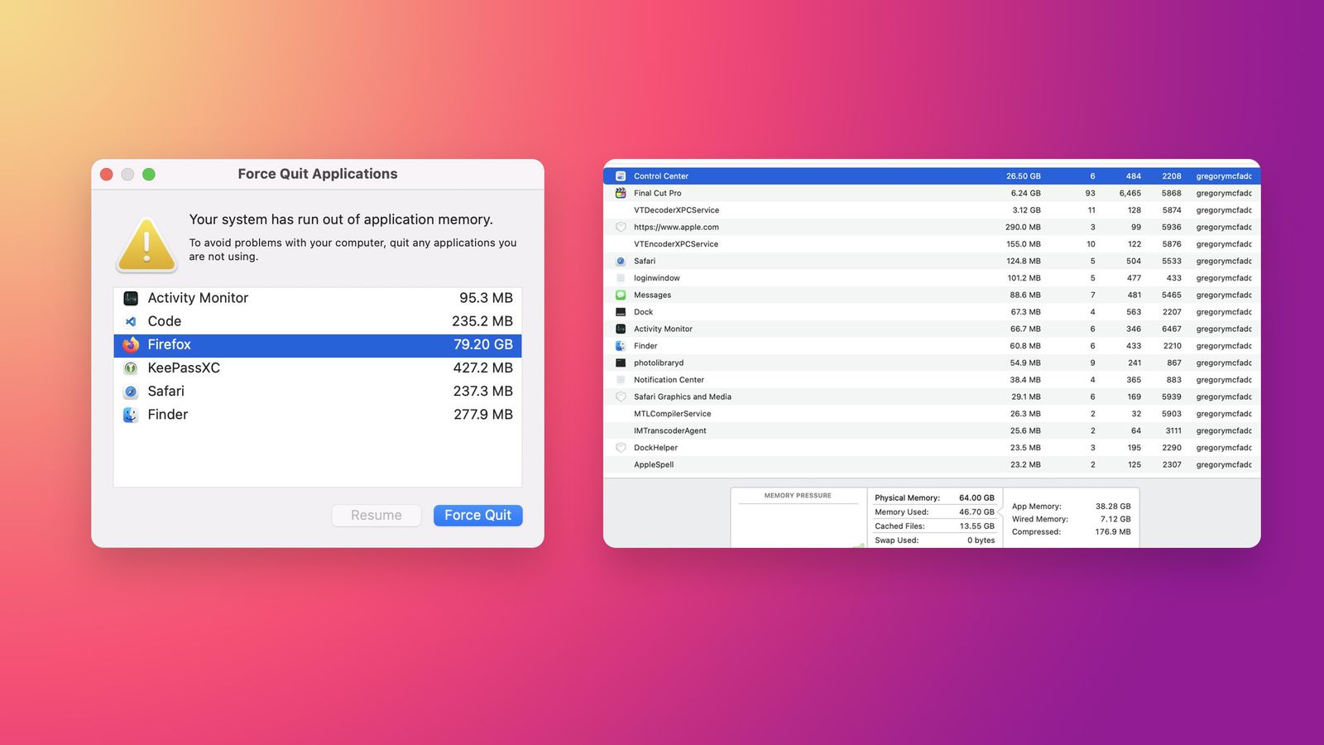Image resolution: width=1324 pixels, height=745 pixels.
Task: Click the greyed-out Resume button
Action: tap(377, 515)
